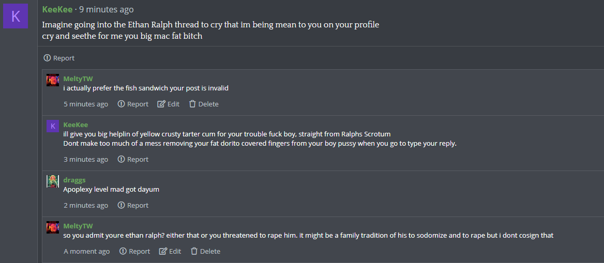Viewport: 604px width, 263px height.
Task: Click MeltyTW username on the fish sandwich comment
Action: (78, 79)
